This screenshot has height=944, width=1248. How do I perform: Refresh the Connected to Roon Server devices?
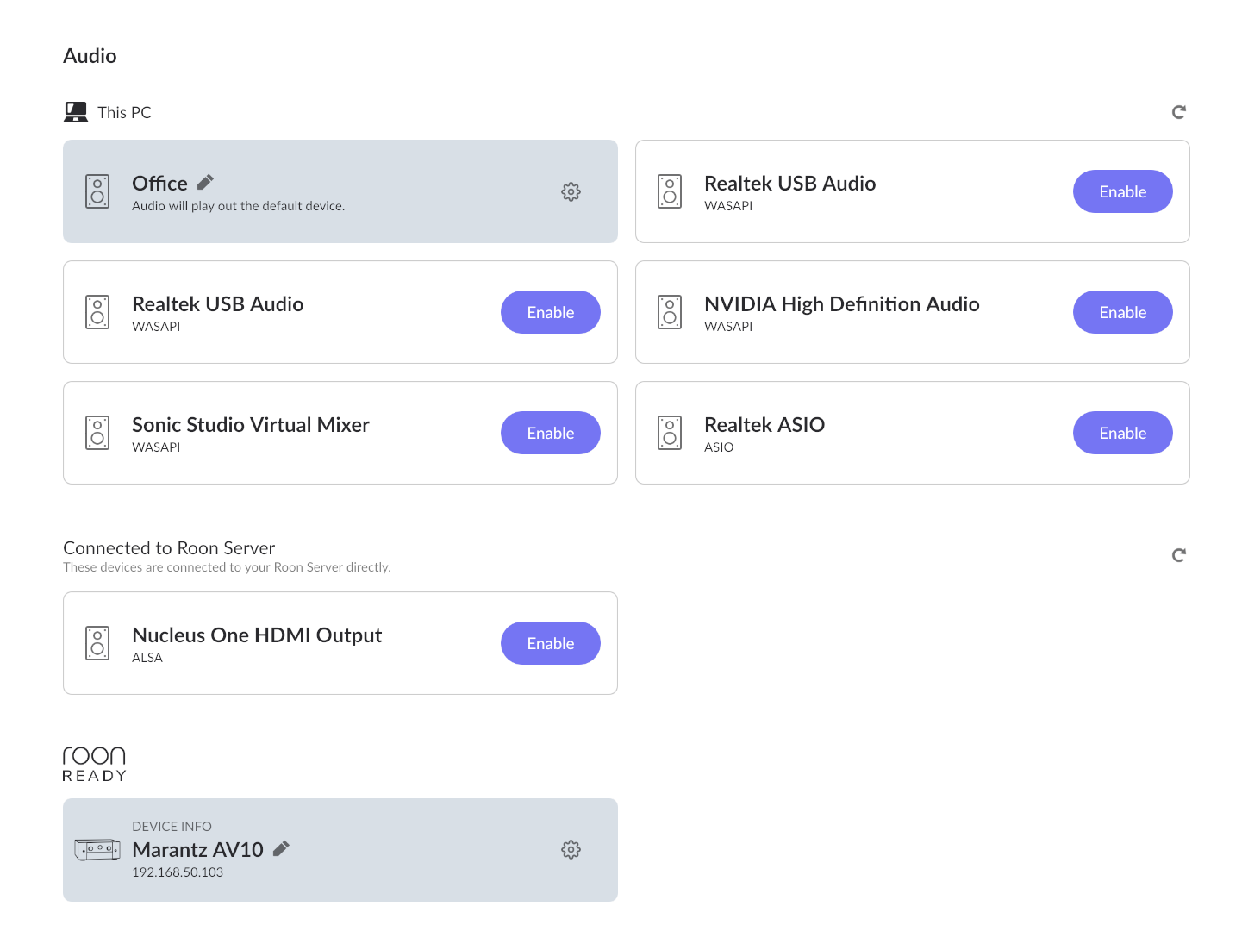[x=1178, y=555]
